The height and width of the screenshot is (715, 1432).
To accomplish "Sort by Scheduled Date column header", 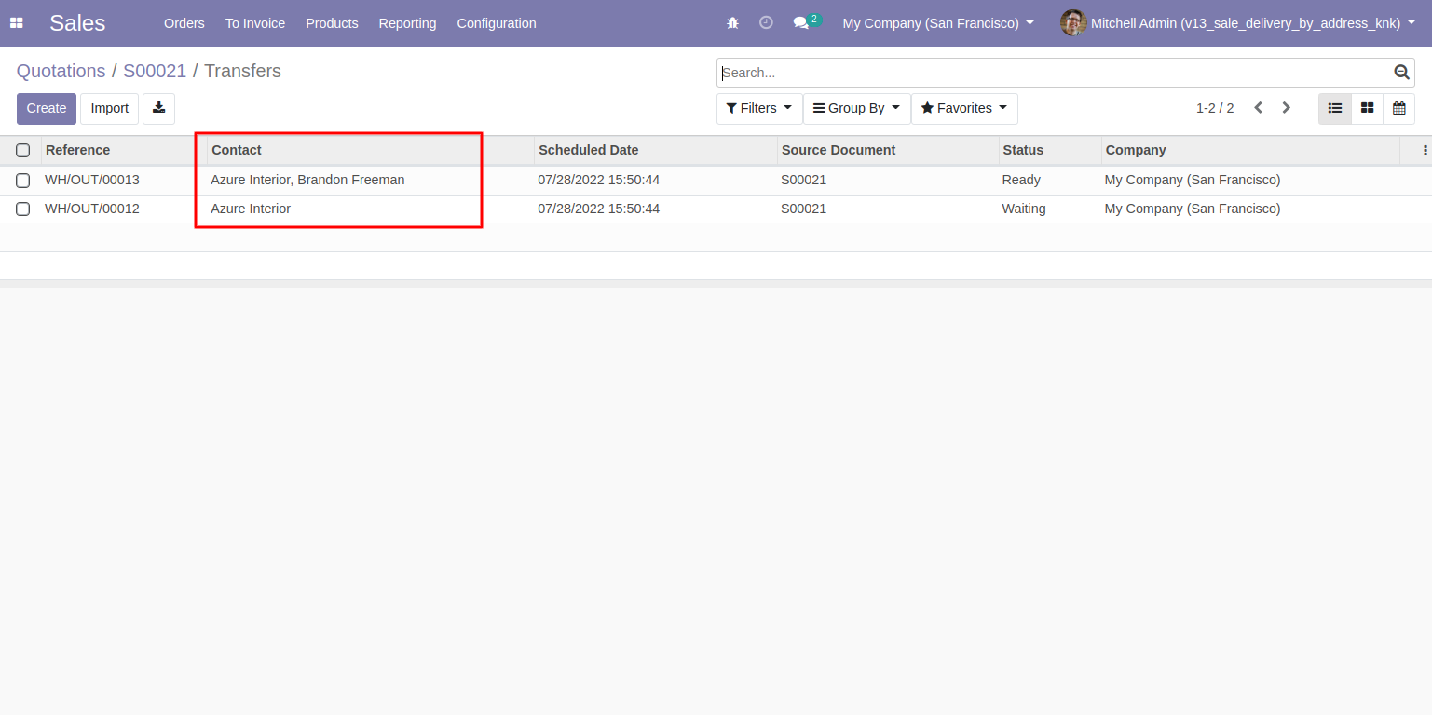I will (656, 150).
